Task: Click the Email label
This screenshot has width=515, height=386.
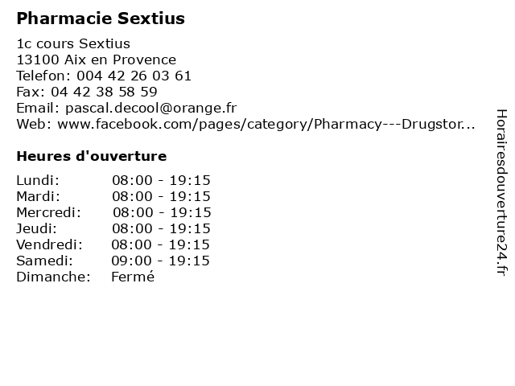Action: coord(38,109)
